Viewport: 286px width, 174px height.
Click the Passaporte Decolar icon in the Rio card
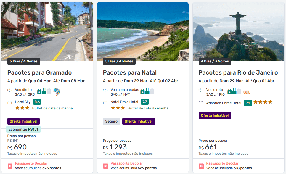201,166
